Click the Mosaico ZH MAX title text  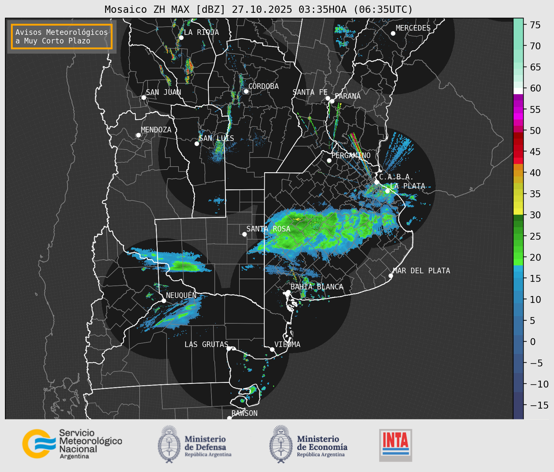coord(258,10)
